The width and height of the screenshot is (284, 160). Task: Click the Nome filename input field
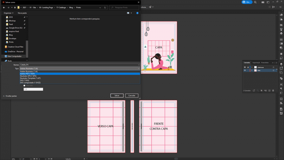click(79, 65)
